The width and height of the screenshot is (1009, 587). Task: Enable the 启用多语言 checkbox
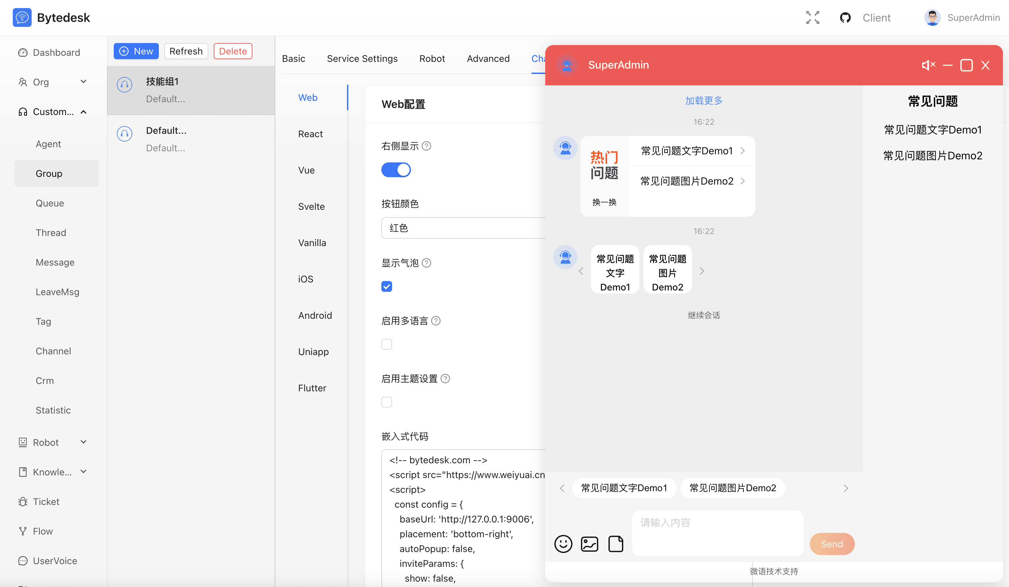[386, 344]
